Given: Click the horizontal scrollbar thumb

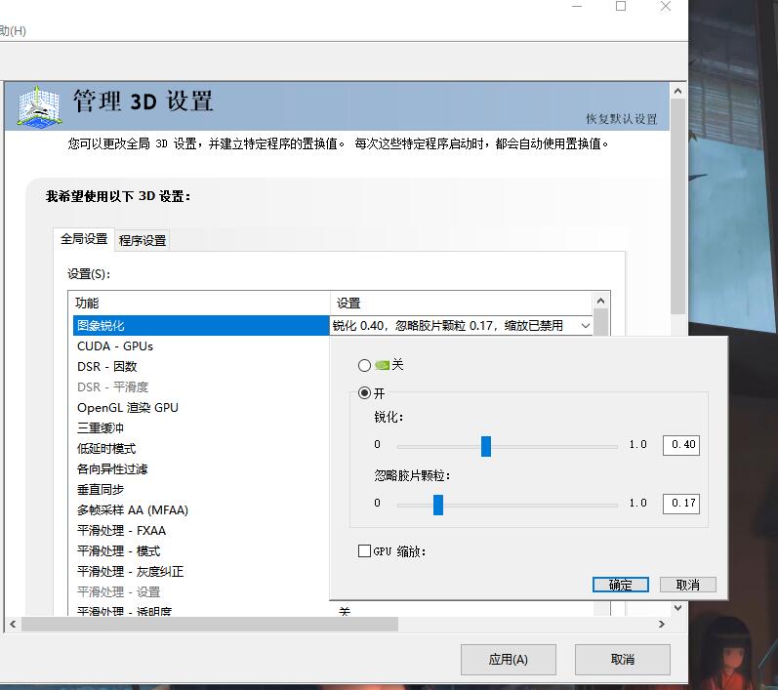Looking at the screenshot, I should [210, 624].
